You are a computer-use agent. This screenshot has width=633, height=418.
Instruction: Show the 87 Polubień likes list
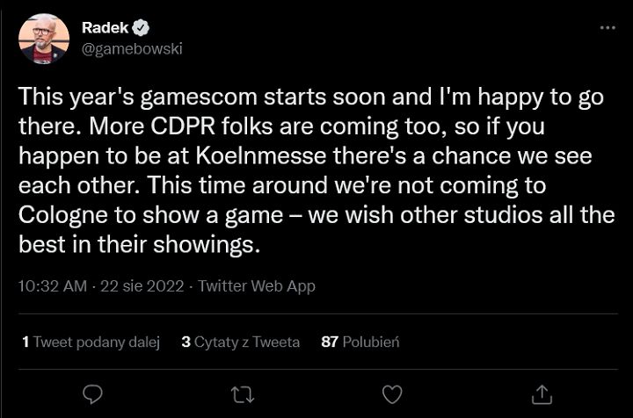[360, 342]
